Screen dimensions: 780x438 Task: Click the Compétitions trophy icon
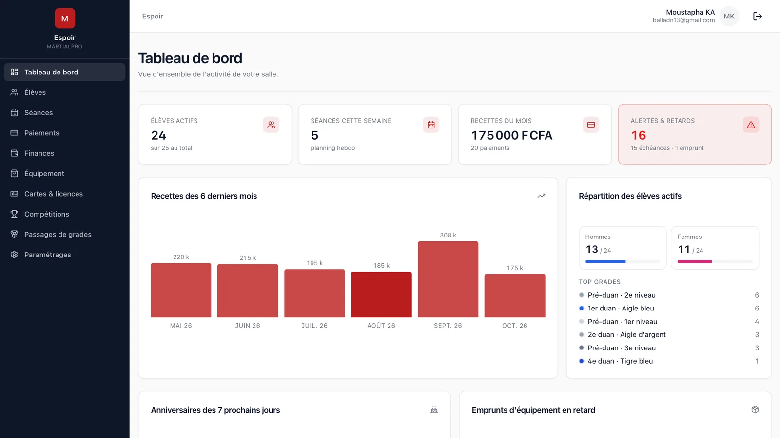(14, 214)
